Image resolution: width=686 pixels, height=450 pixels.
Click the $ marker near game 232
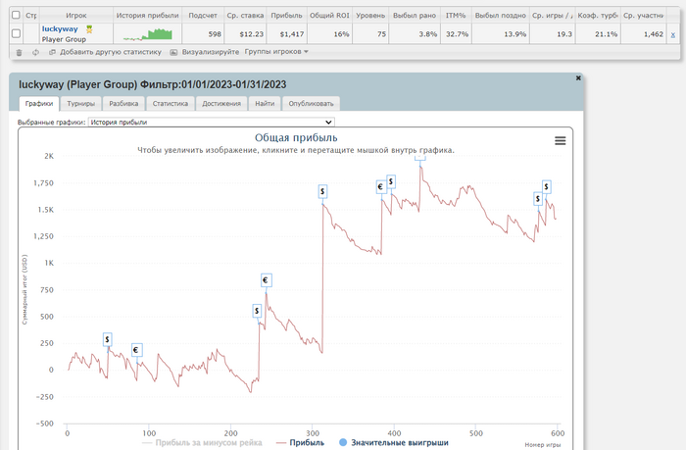point(257,311)
